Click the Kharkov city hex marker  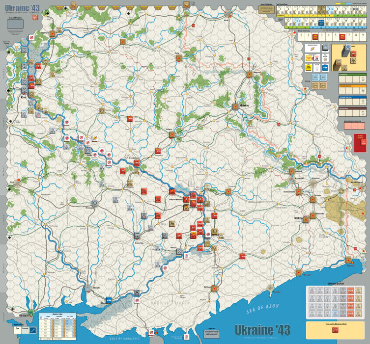coord(235,106)
